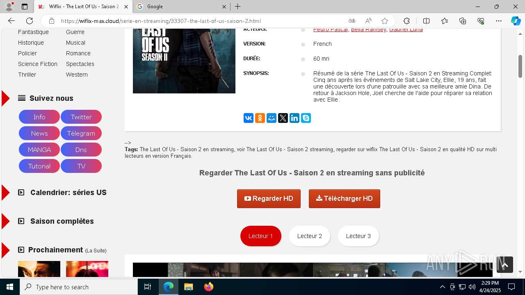Click Regarder HD button

269,199
